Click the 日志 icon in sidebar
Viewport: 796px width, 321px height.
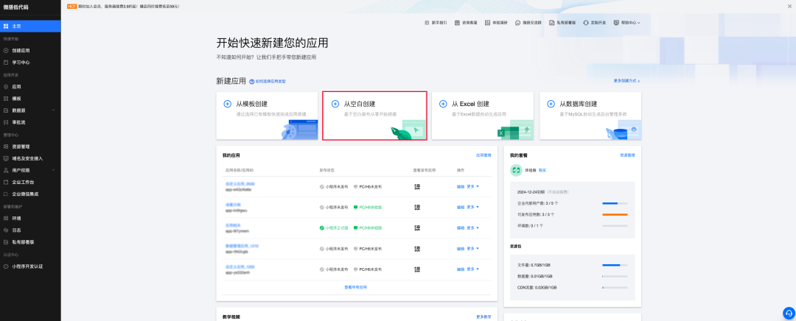click(6, 230)
